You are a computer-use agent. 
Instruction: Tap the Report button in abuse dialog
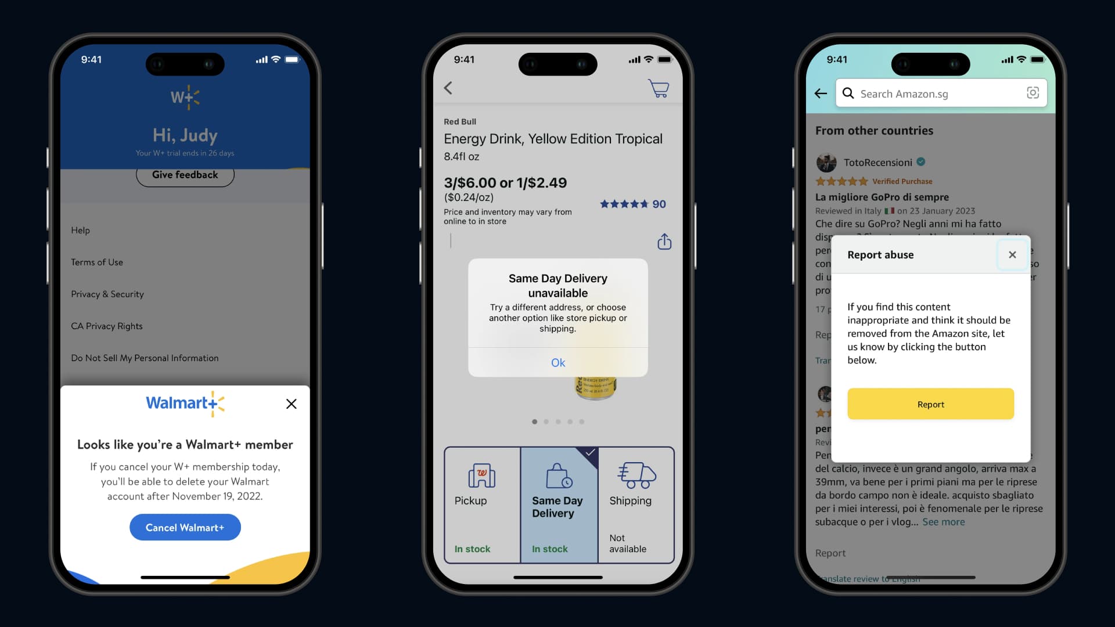930,403
